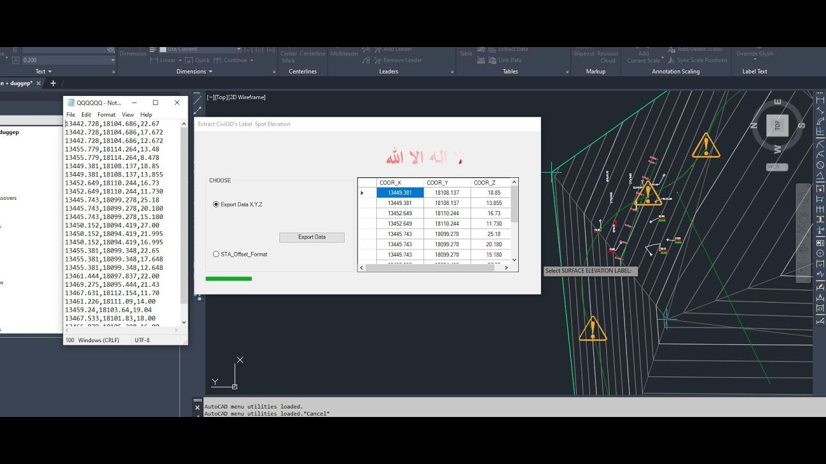Click the data grid horizontal scrollbar
Image resolution: width=826 pixels, height=464 pixels.
[x=435, y=267]
